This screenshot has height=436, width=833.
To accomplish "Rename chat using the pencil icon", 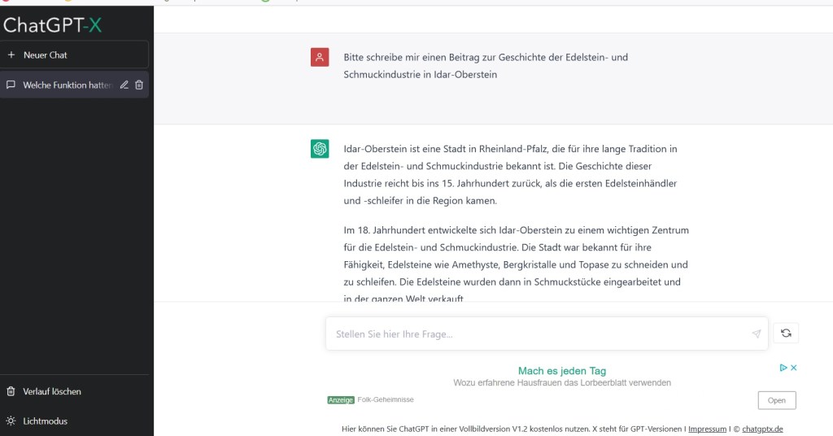I will tap(124, 85).
